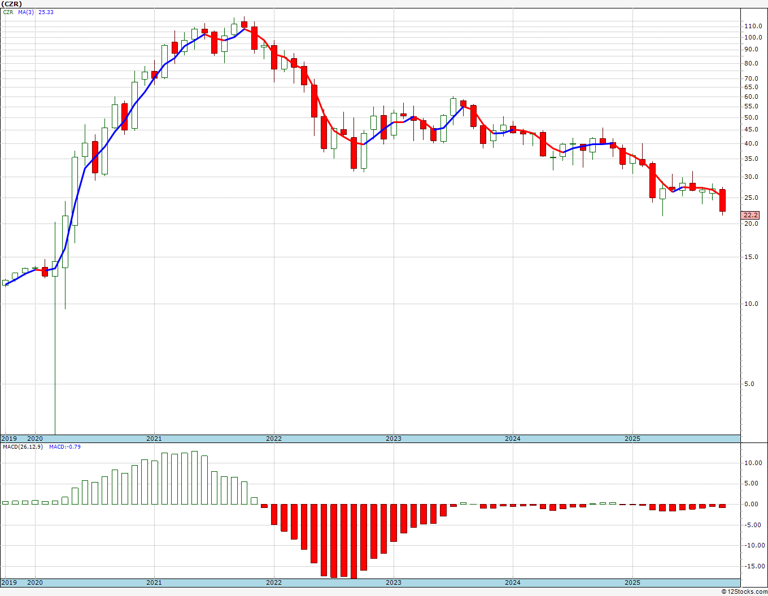Click the MACD(26,12,9) indicator label
This screenshot has height=596, width=768.
pyautogui.click(x=22, y=447)
